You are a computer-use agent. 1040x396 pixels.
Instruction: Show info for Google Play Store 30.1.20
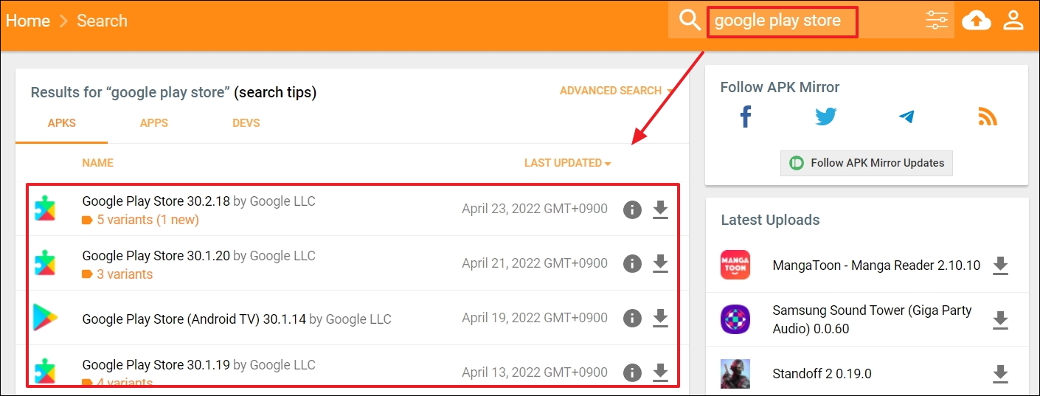[x=632, y=263]
